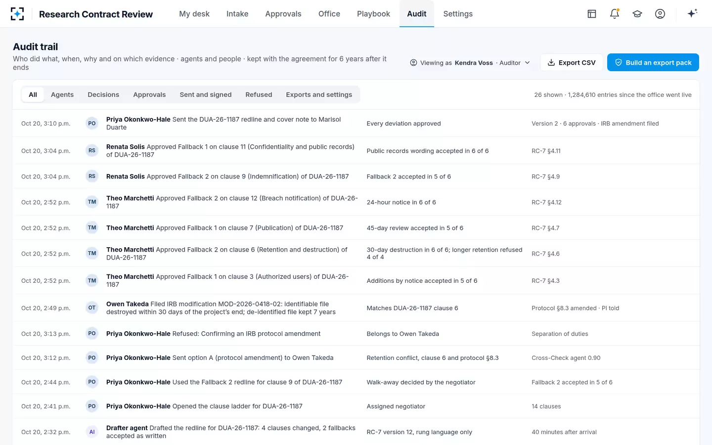Open the Playbook tab
Image resolution: width=712 pixels, height=445 pixels.
click(x=373, y=14)
